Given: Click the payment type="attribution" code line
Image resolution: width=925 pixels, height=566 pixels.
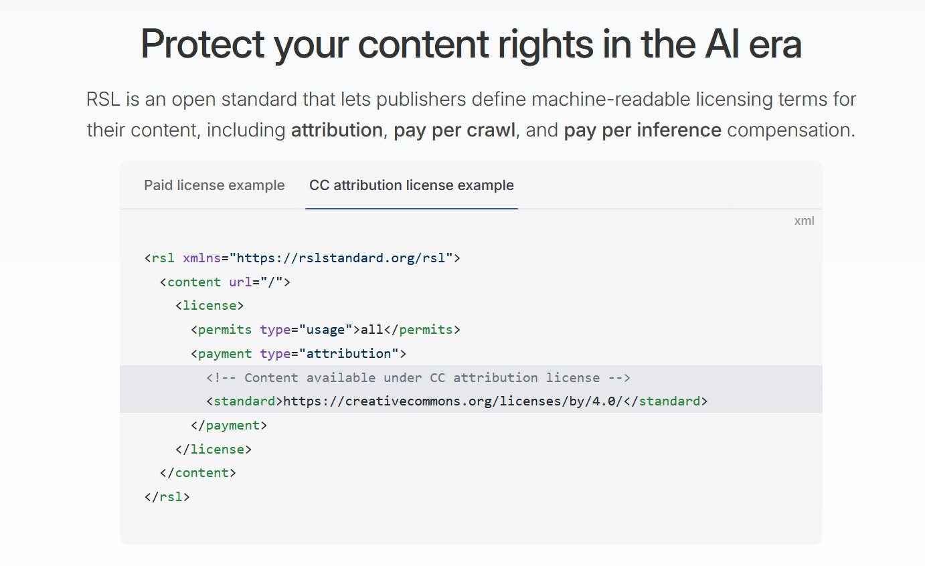Looking at the screenshot, I should (x=299, y=353).
